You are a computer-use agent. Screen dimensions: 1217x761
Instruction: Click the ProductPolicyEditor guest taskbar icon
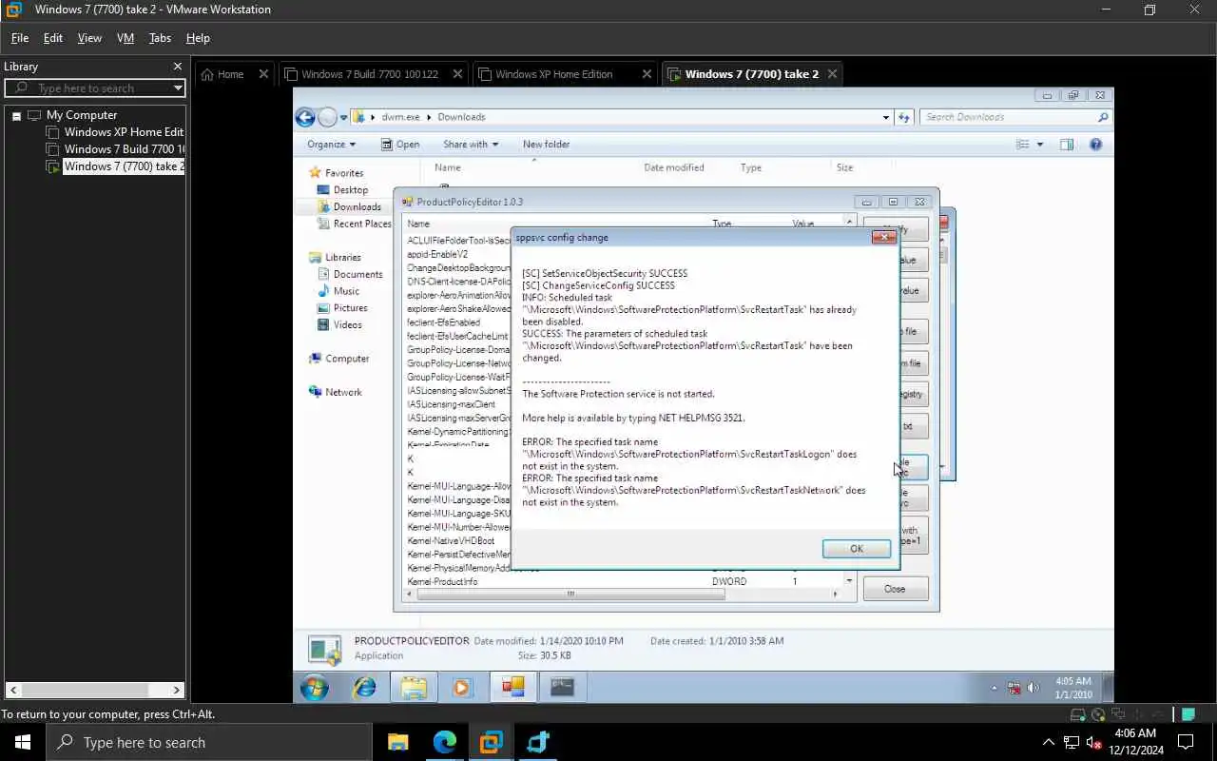pyautogui.click(x=512, y=687)
